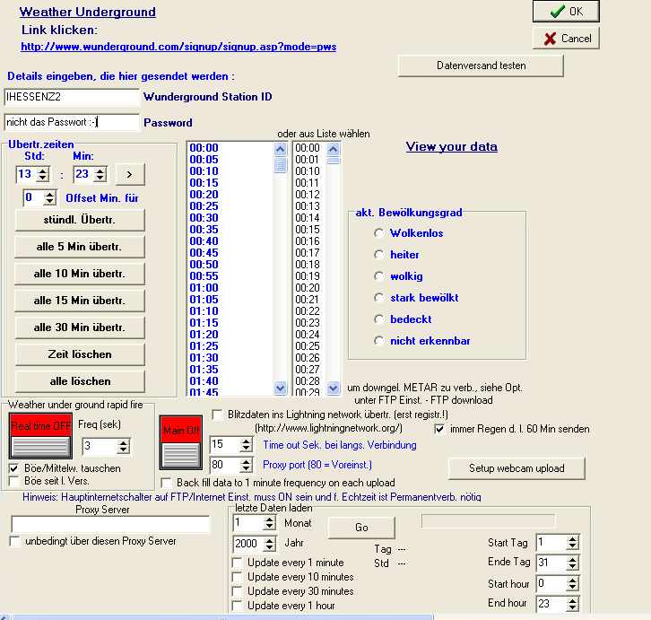Enable unbedingt über diesen Proxy Server
The height and width of the screenshot is (620, 651).
click(15, 541)
